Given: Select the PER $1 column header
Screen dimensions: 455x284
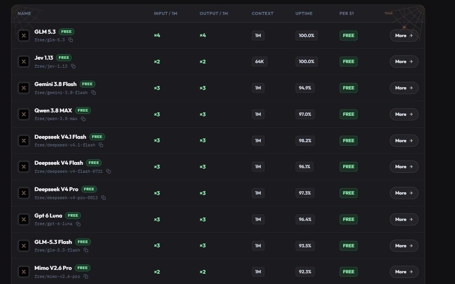Looking at the screenshot, I should pos(347,13).
